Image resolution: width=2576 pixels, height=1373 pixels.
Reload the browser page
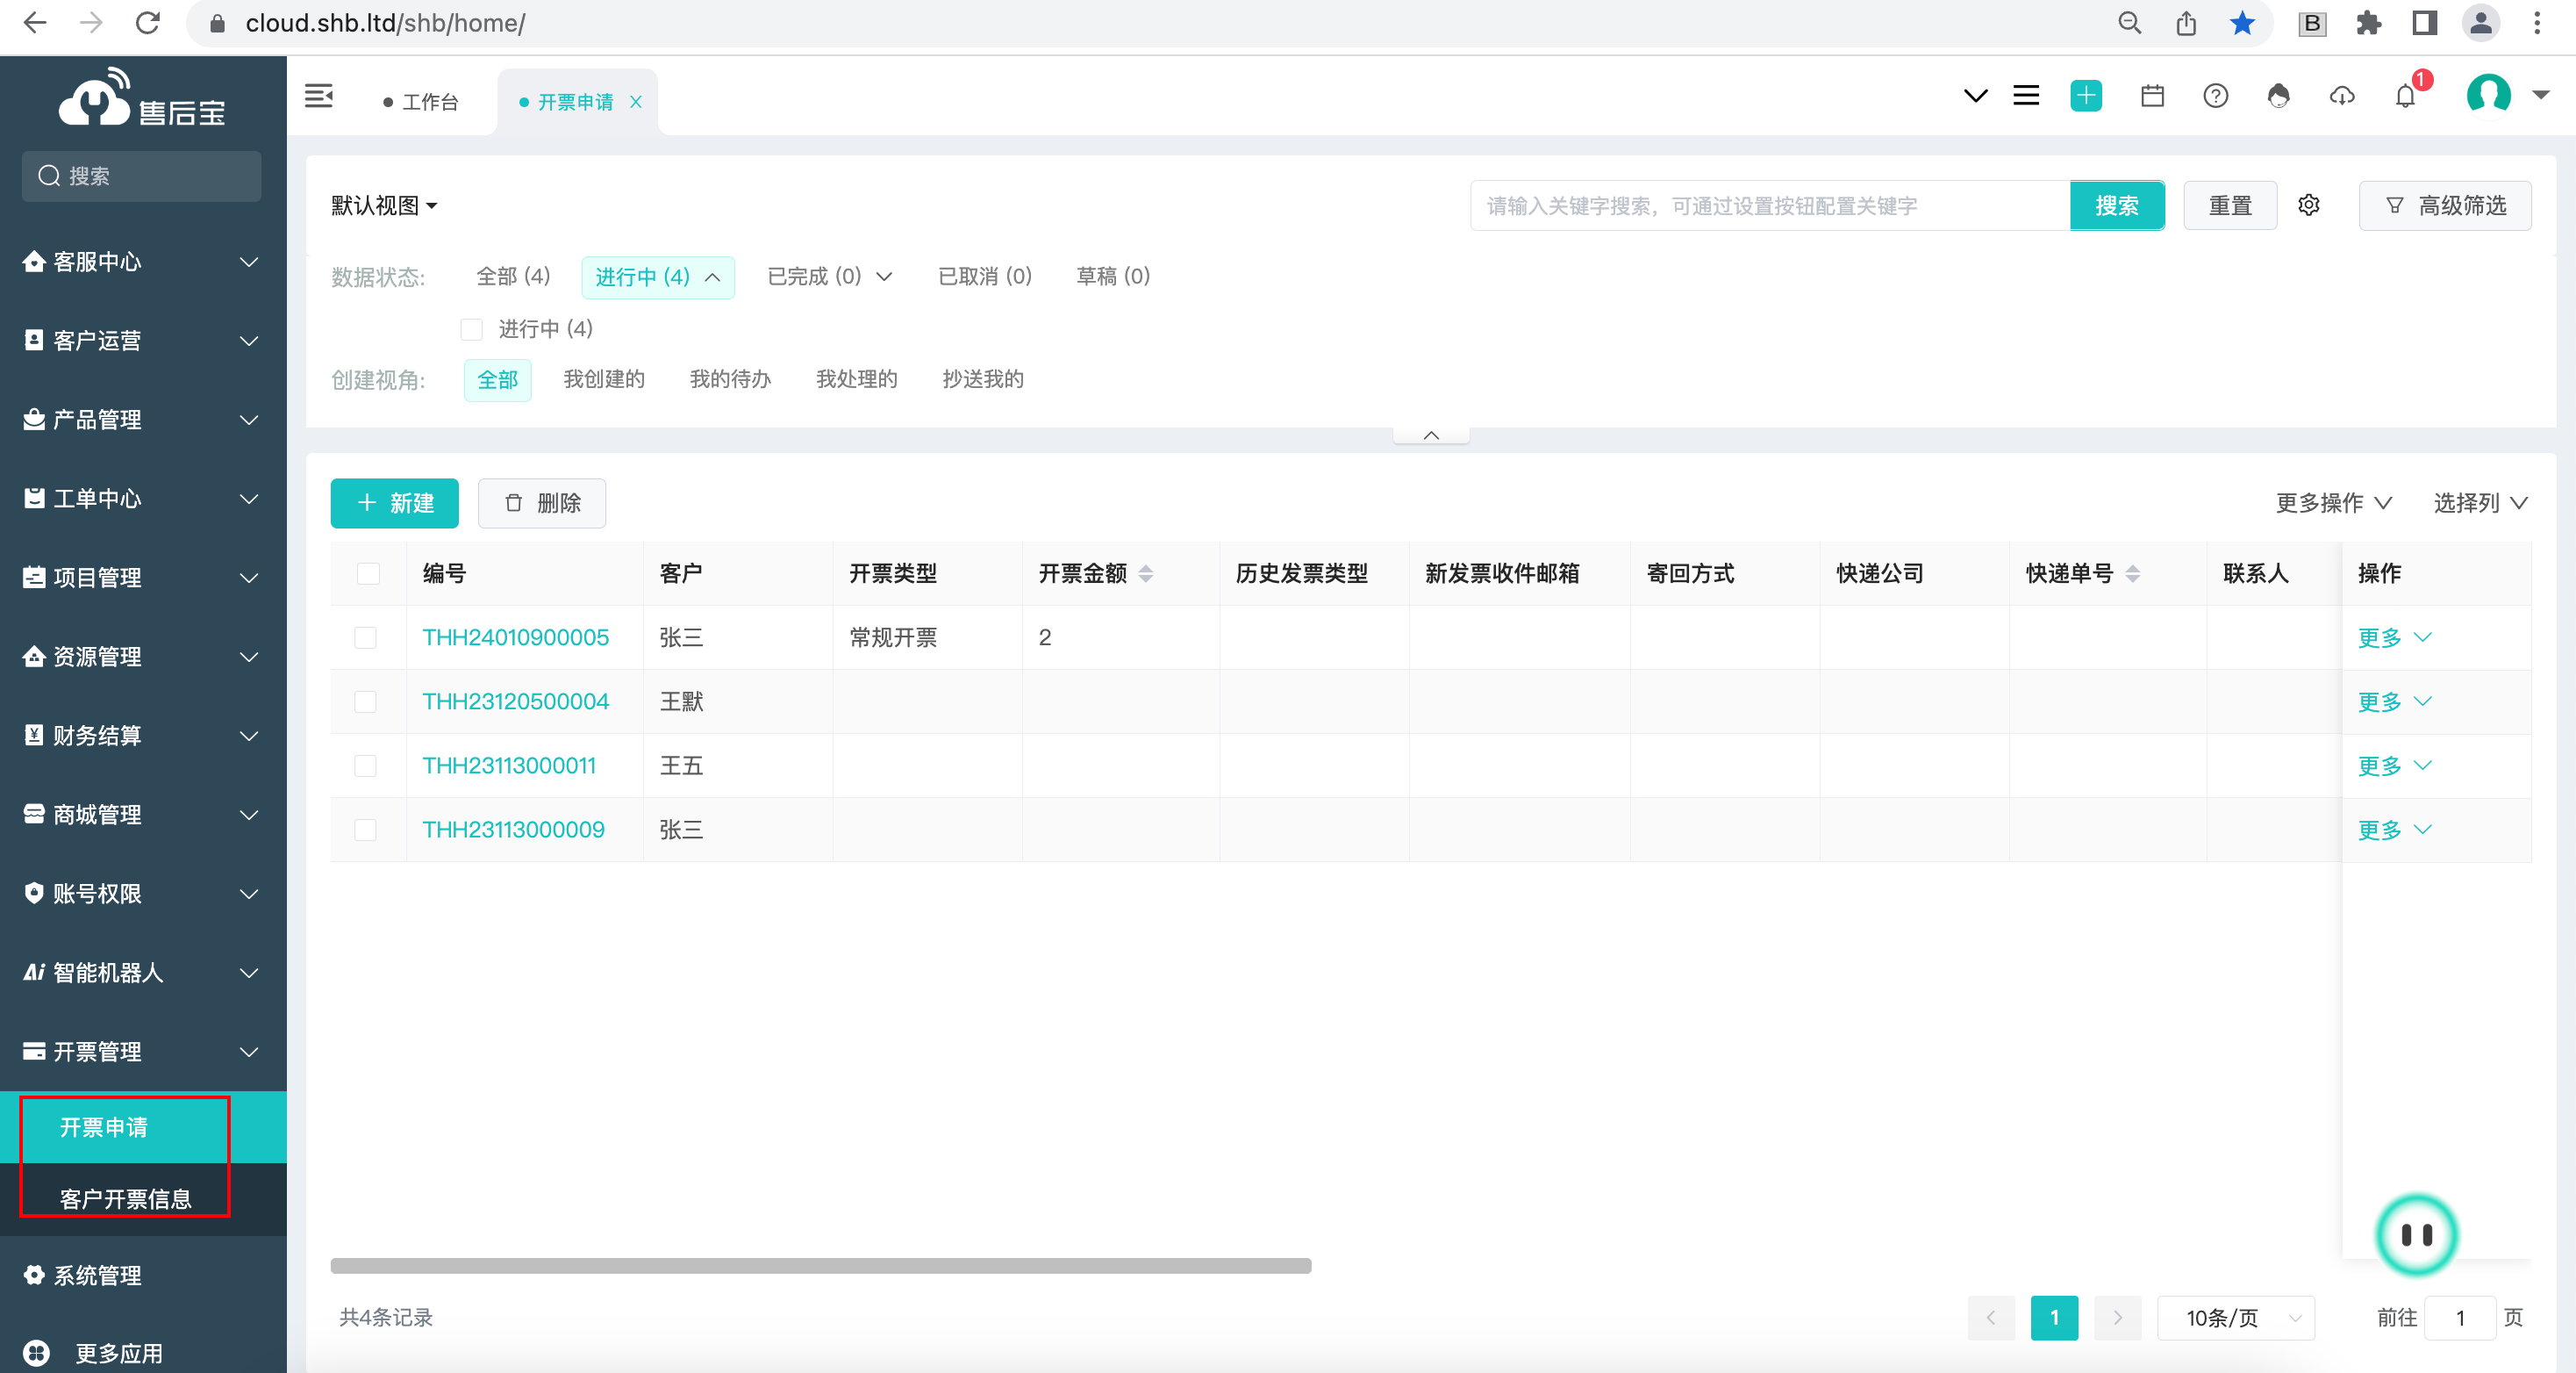[148, 23]
